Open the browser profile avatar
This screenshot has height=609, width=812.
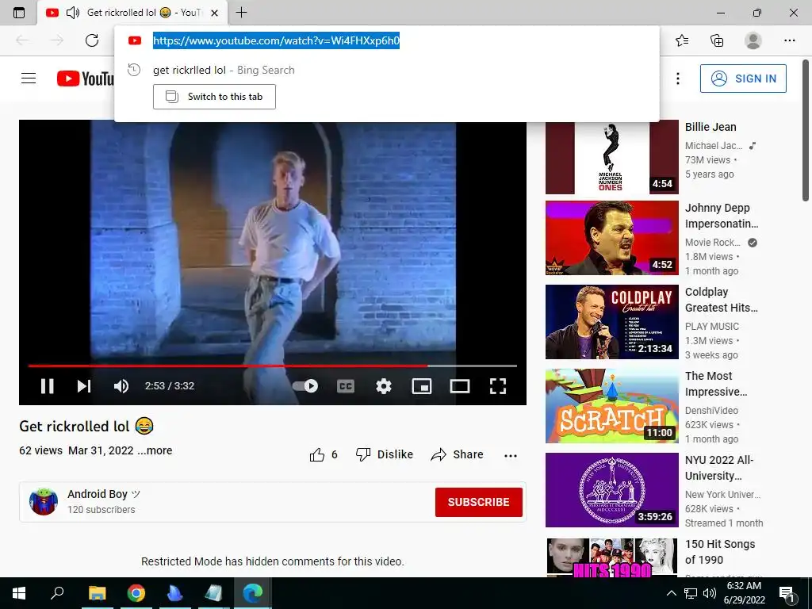753,40
